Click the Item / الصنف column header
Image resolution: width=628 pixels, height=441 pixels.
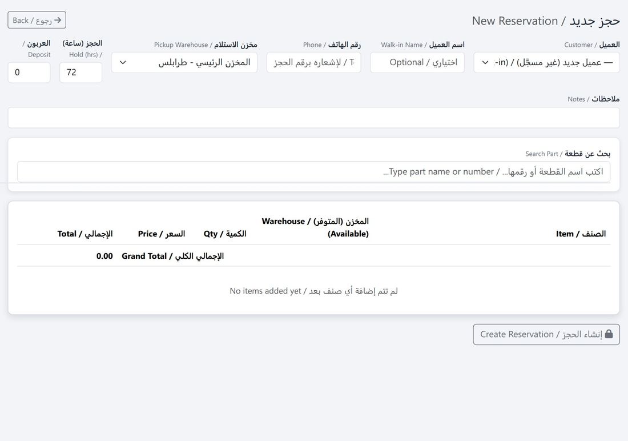[581, 234]
